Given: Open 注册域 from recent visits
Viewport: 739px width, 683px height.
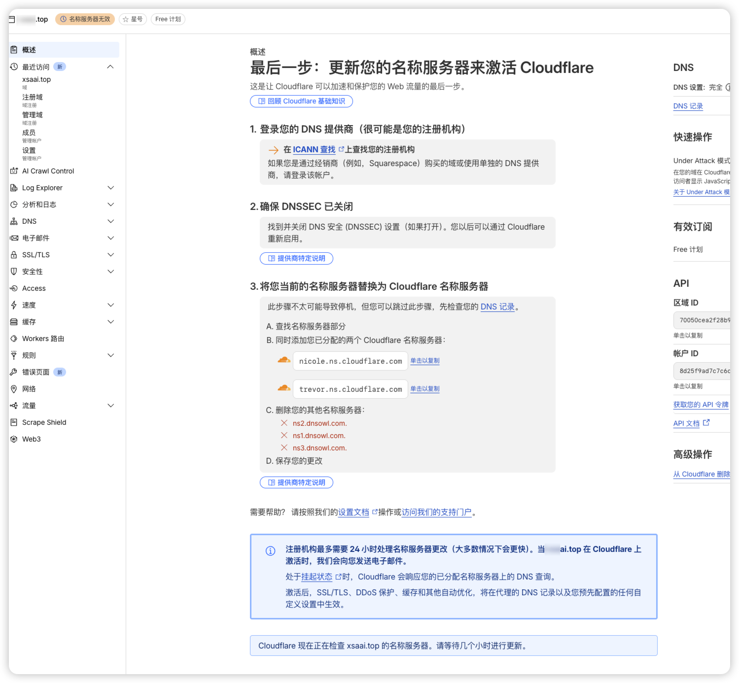Looking at the screenshot, I should pyautogui.click(x=33, y=98).
